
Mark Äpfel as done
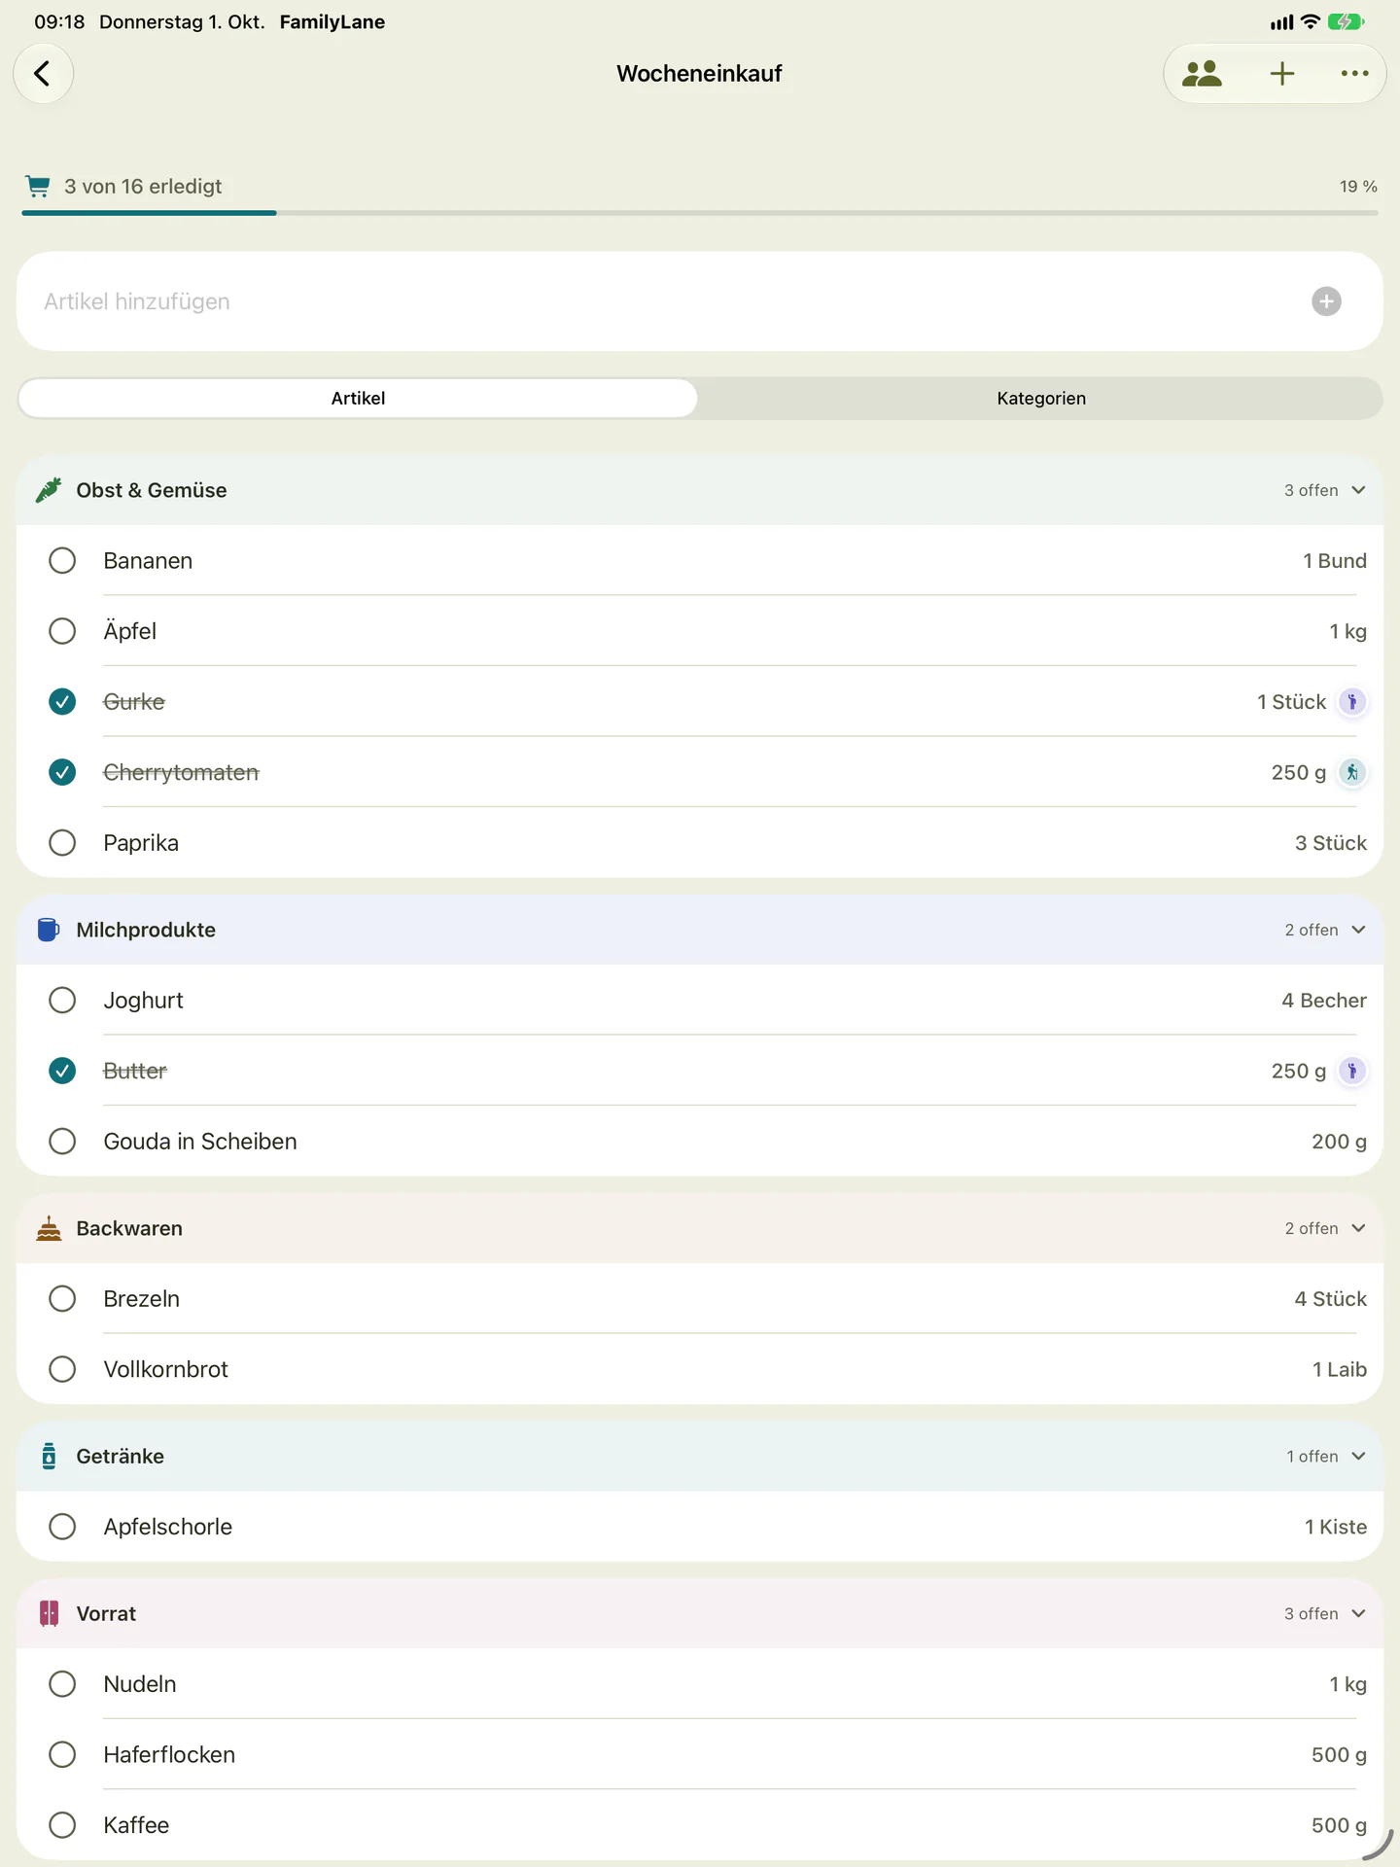pos(62,631)
